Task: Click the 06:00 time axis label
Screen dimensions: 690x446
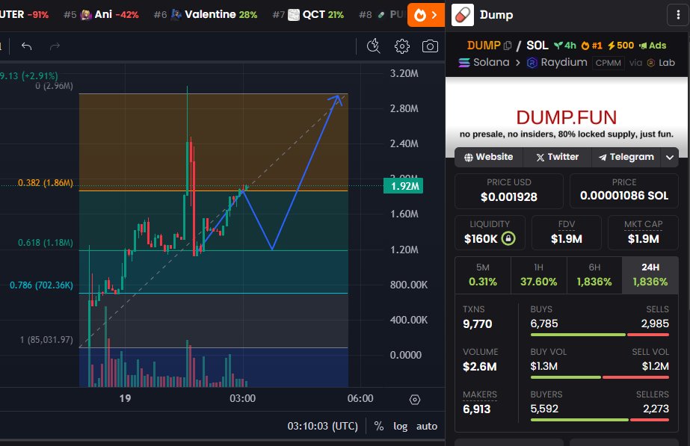Action: pyautogui.click(x=360, y=398)
